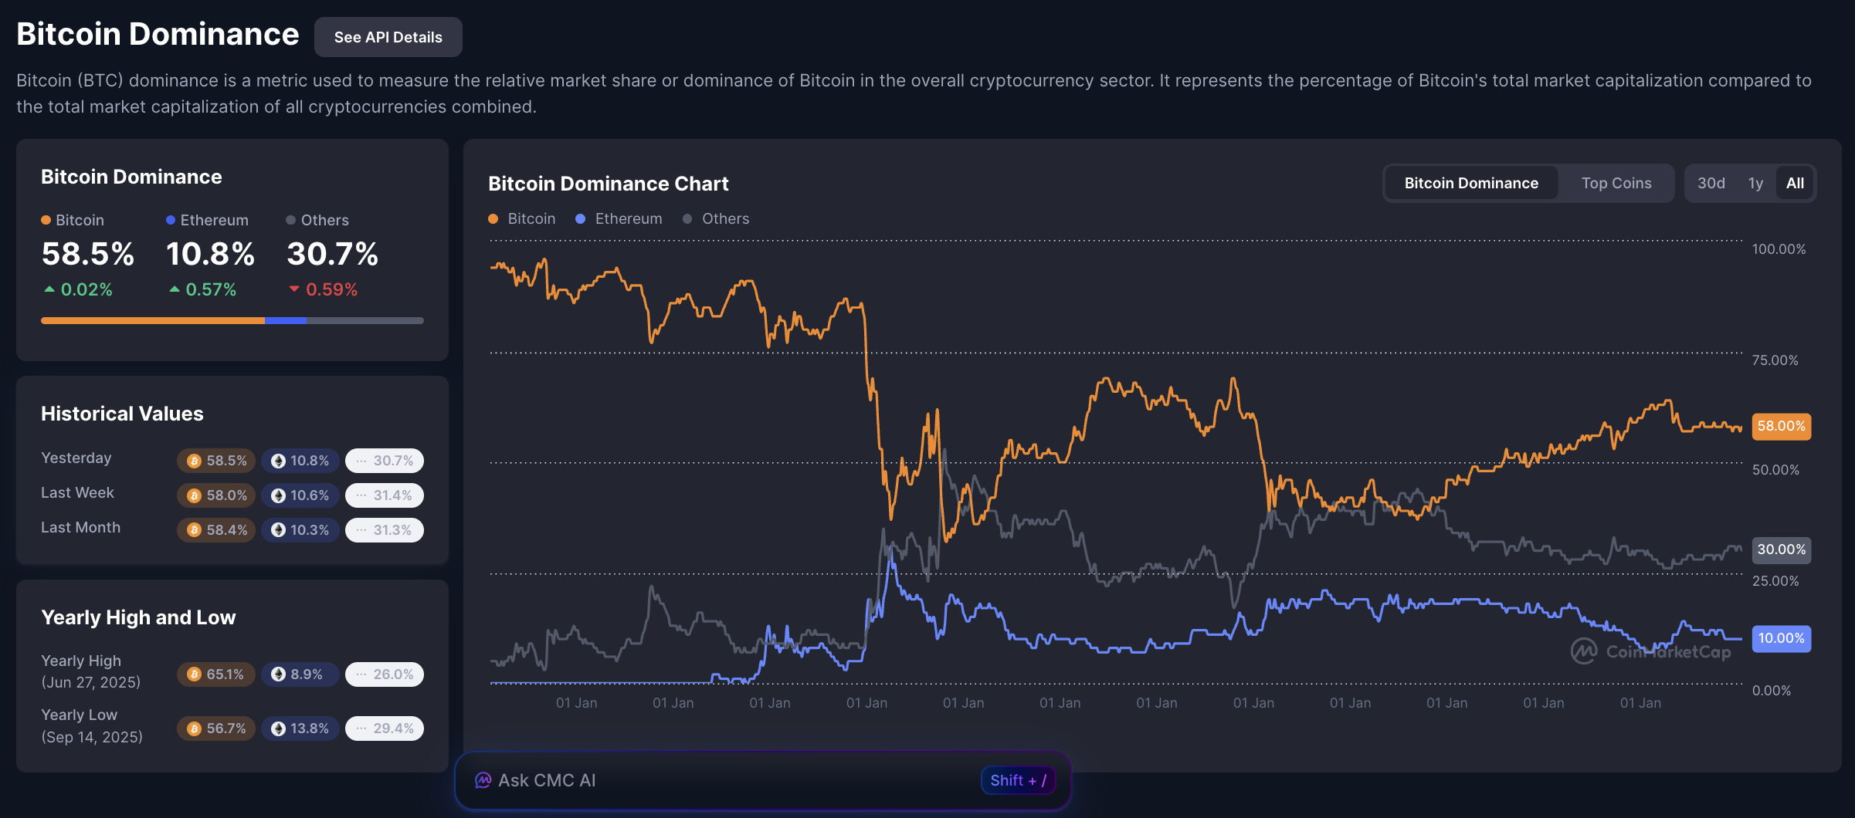Click the Ethereum dot in the summary panel legend
This screenshot has height=818, width=1855.
point(171,220)
